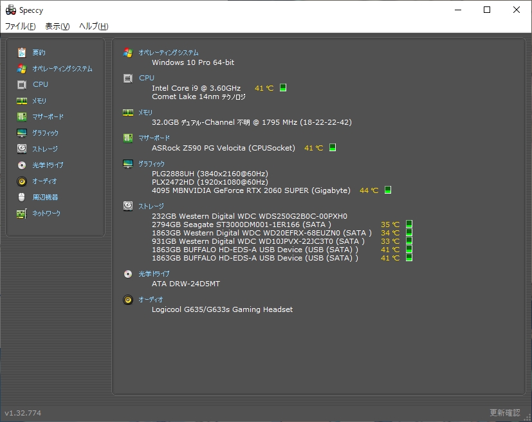Click the ストレージ section heading in main panel
532x422 pixels.
click(152, 206)
